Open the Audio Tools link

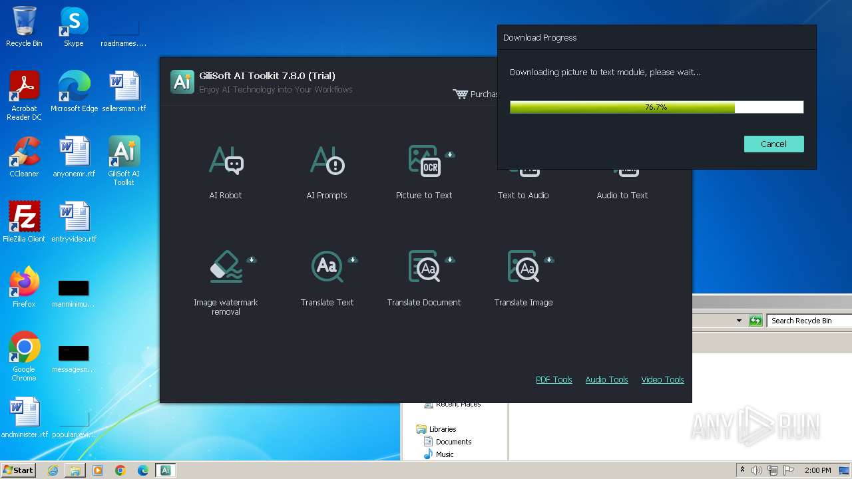(606, 379)
